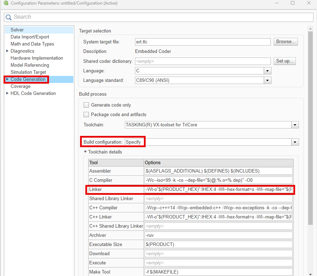
Task: Expand the HDL Code Generation node
Action: coord(7,93)
